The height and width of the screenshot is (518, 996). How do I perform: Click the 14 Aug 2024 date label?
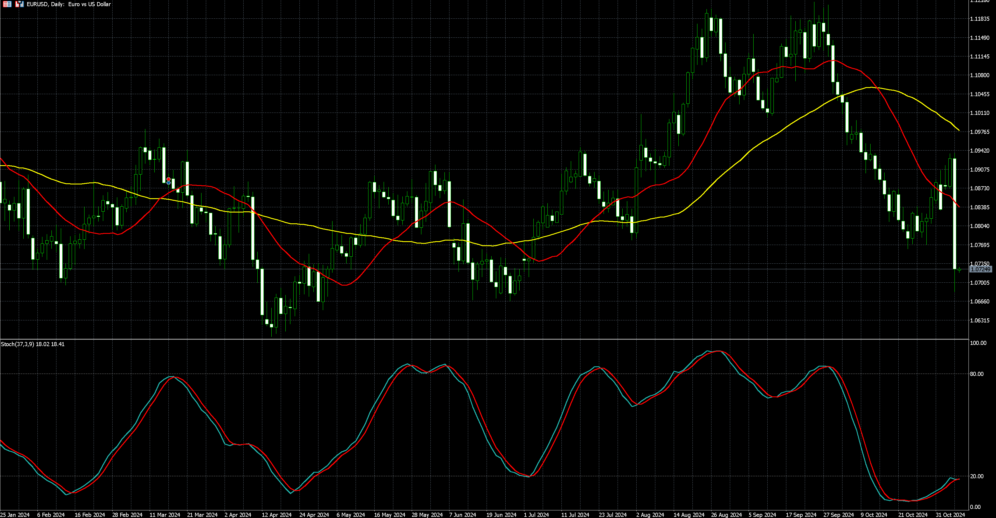point(689,515)
